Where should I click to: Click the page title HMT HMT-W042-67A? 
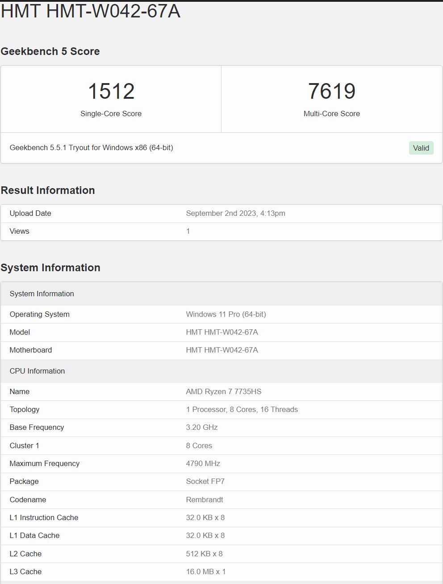tap(91, 11)
